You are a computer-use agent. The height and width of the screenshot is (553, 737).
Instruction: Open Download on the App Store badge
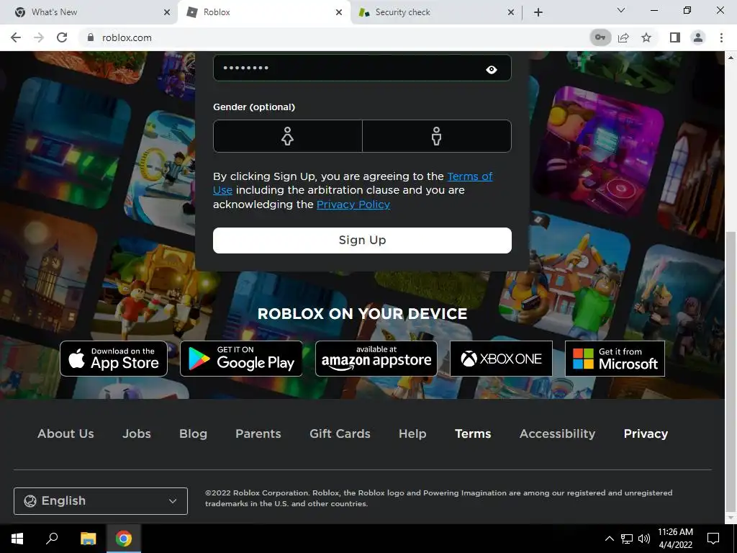(x=114, y=359)
